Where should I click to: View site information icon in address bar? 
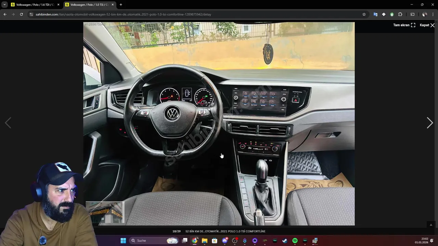click(x=31, y=14)
